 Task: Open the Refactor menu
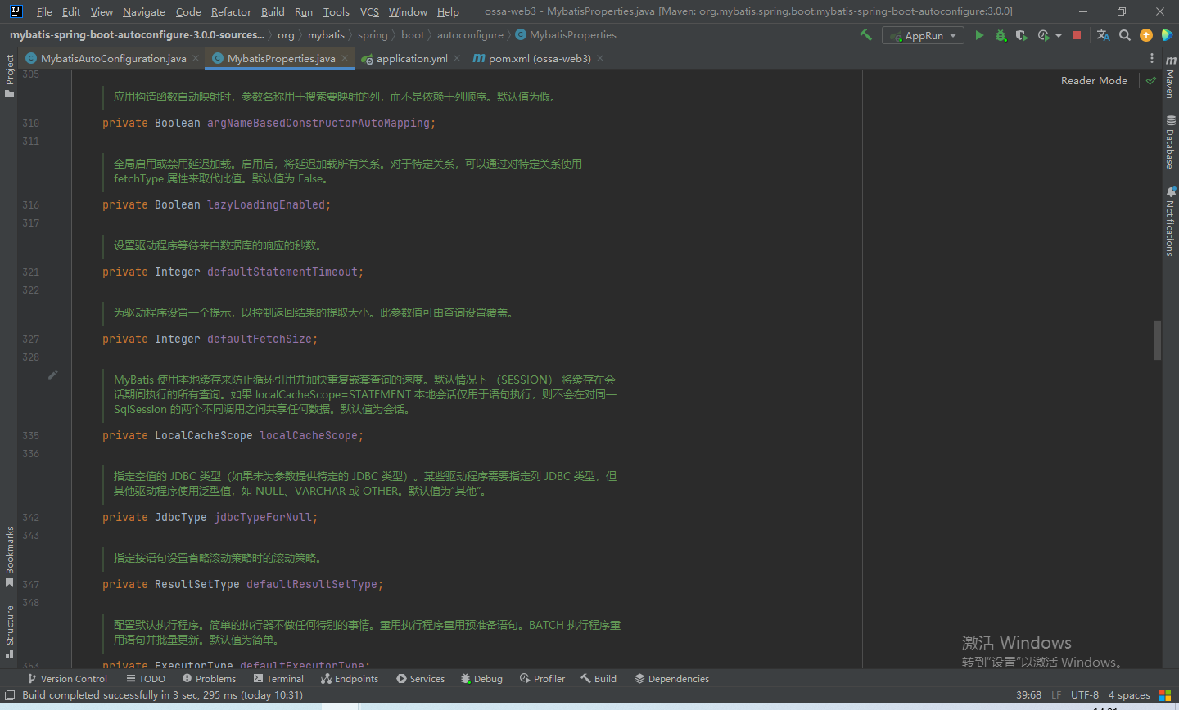[x=231, y=11]
